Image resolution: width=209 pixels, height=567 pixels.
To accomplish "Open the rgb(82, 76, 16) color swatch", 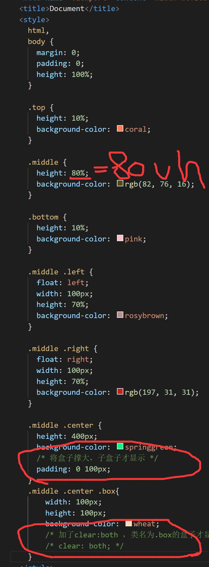I will [120, 183].
